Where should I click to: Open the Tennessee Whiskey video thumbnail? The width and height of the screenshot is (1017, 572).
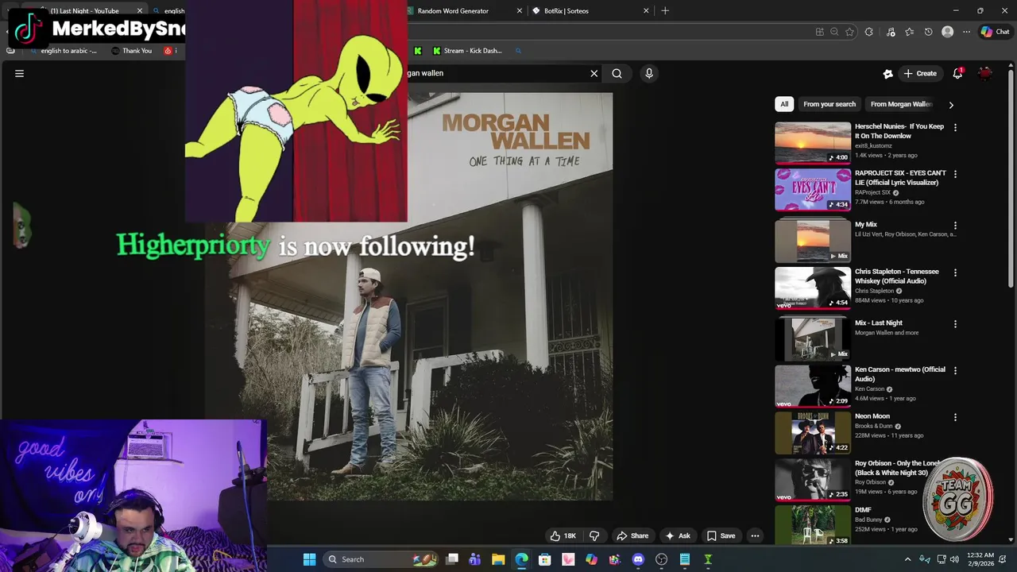(813, 288)
